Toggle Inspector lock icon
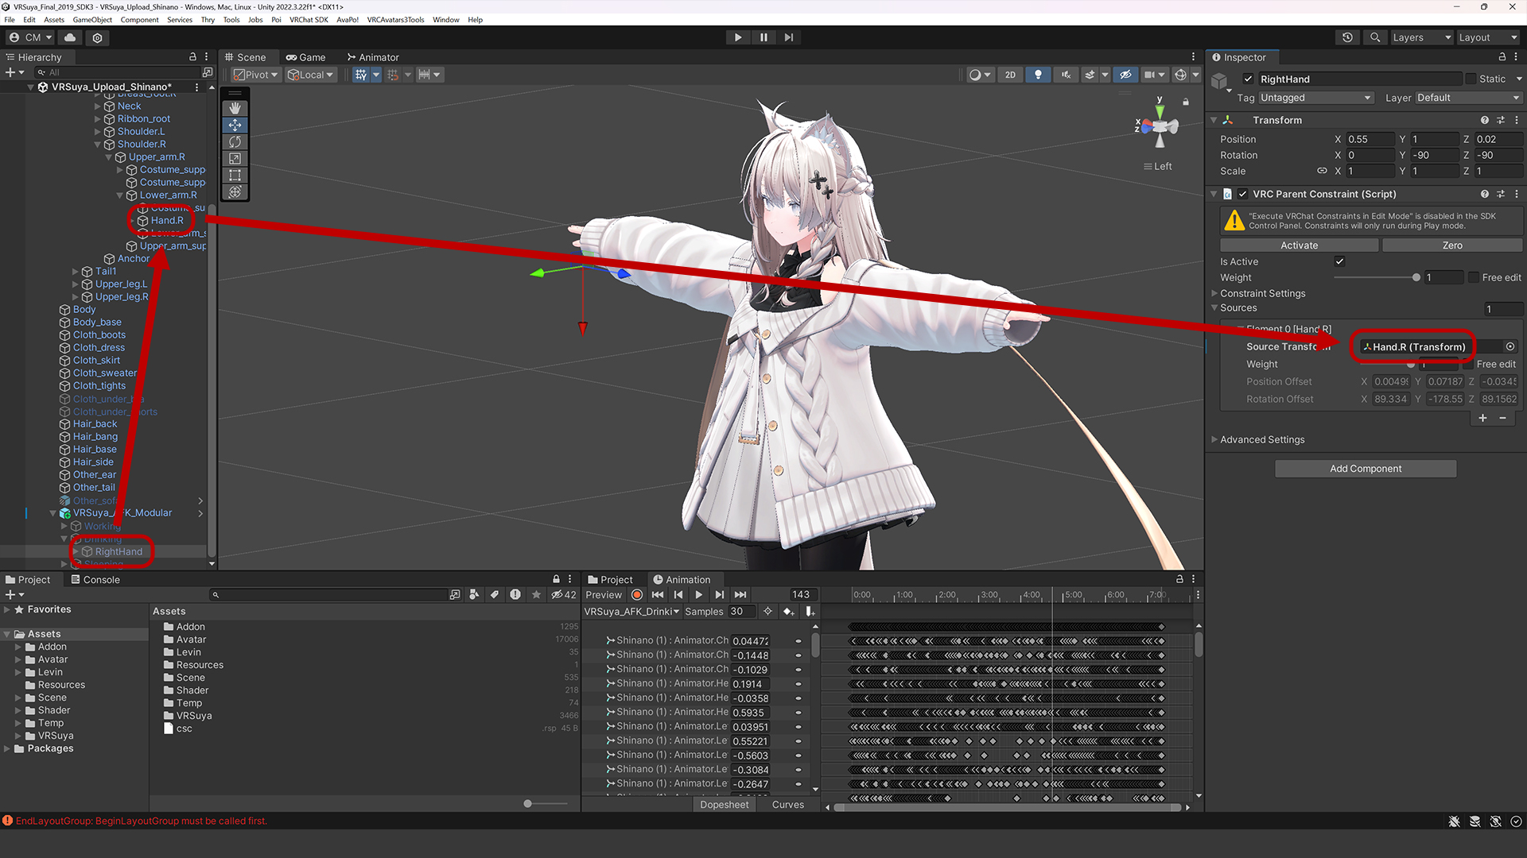Image resolution: width=1527 pixels, height=858 pixels. (x=1502, y=57)
